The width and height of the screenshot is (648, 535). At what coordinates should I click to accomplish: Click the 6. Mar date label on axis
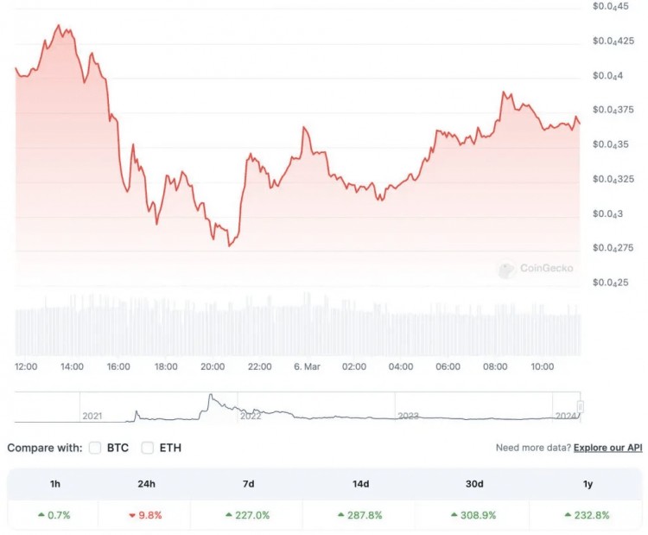coord(307,366)
